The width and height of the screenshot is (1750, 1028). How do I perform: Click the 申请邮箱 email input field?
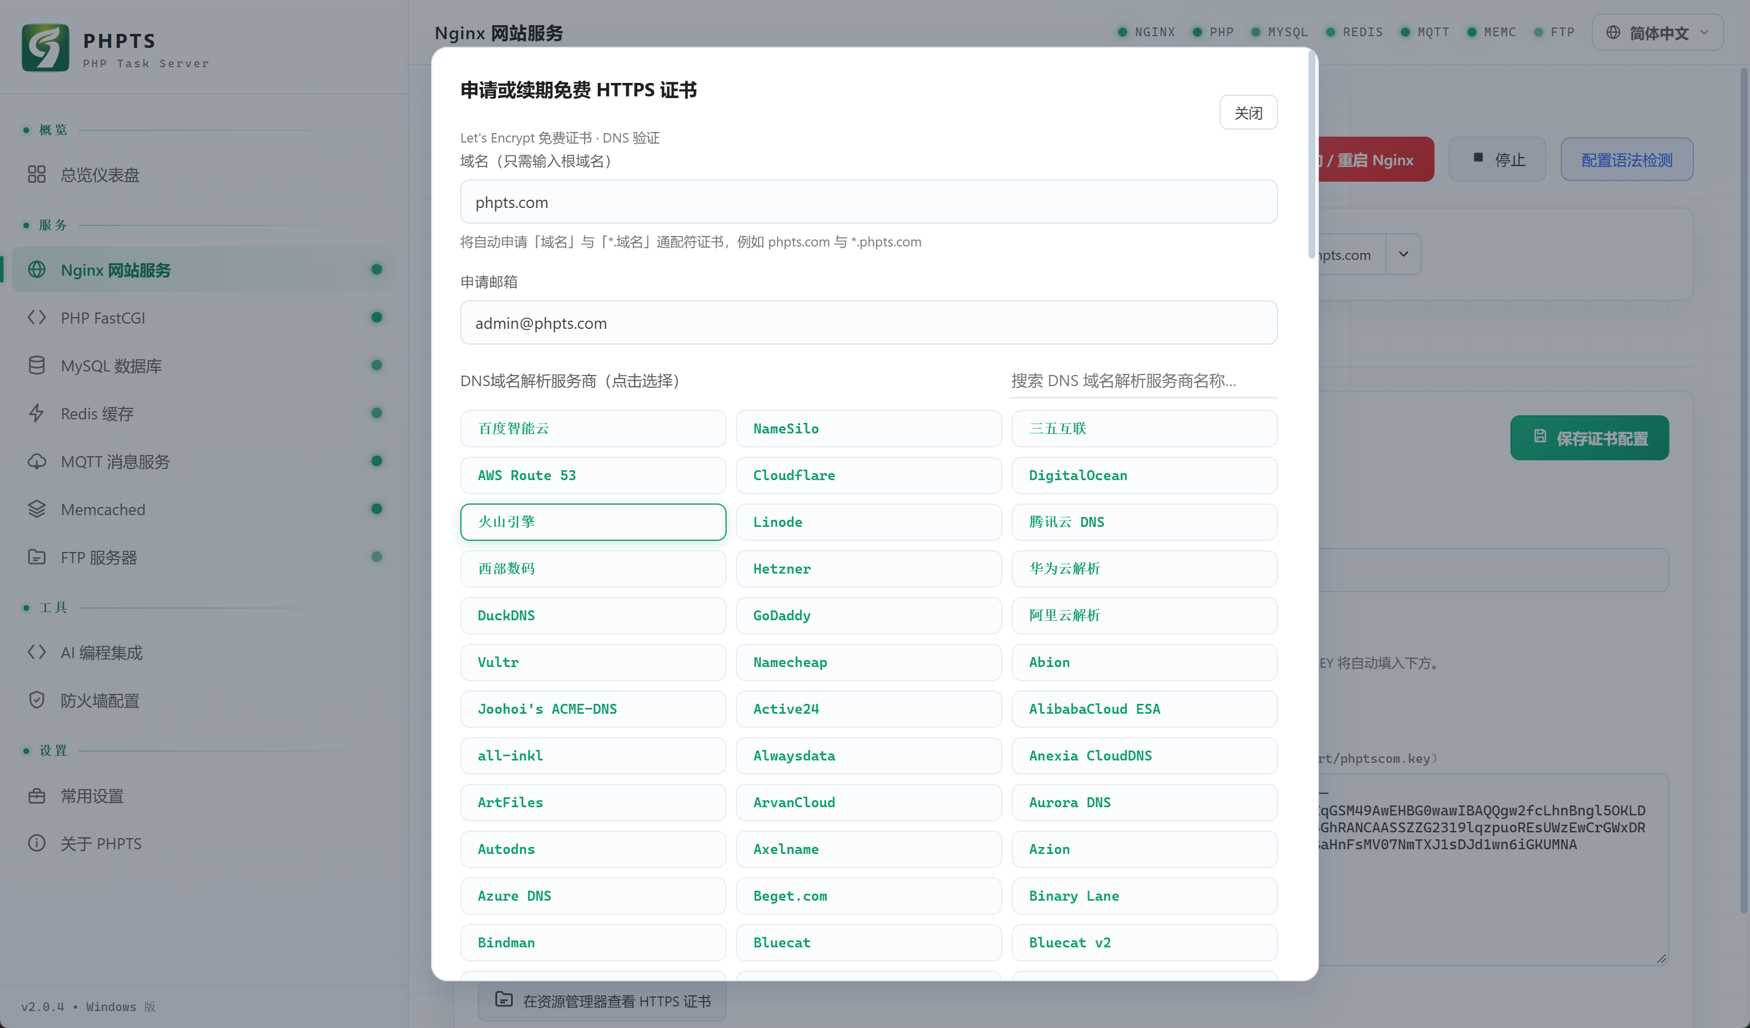click(x=868, y=323)
